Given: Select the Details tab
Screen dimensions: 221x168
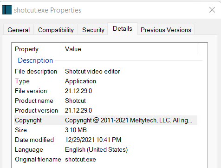Looking at the screenshot, I should coord(123,29).
